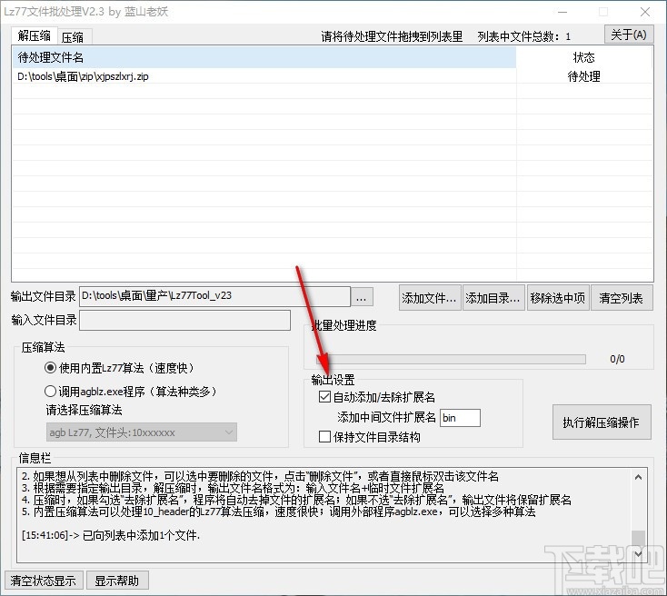Click the 移除选中项 button
The image size is (667, 596).
[557, 298]
